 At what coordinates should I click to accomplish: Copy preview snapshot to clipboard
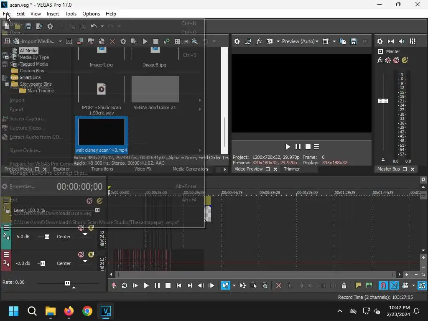coord(343,41)
